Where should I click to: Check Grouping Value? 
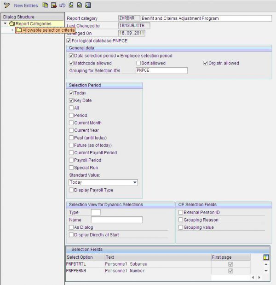click(180, 227)
